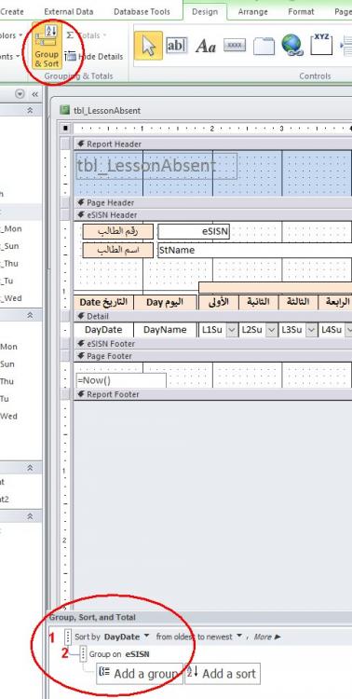Collapse the first navigation pane group
The image size is (352, 699).
[31, 110]
